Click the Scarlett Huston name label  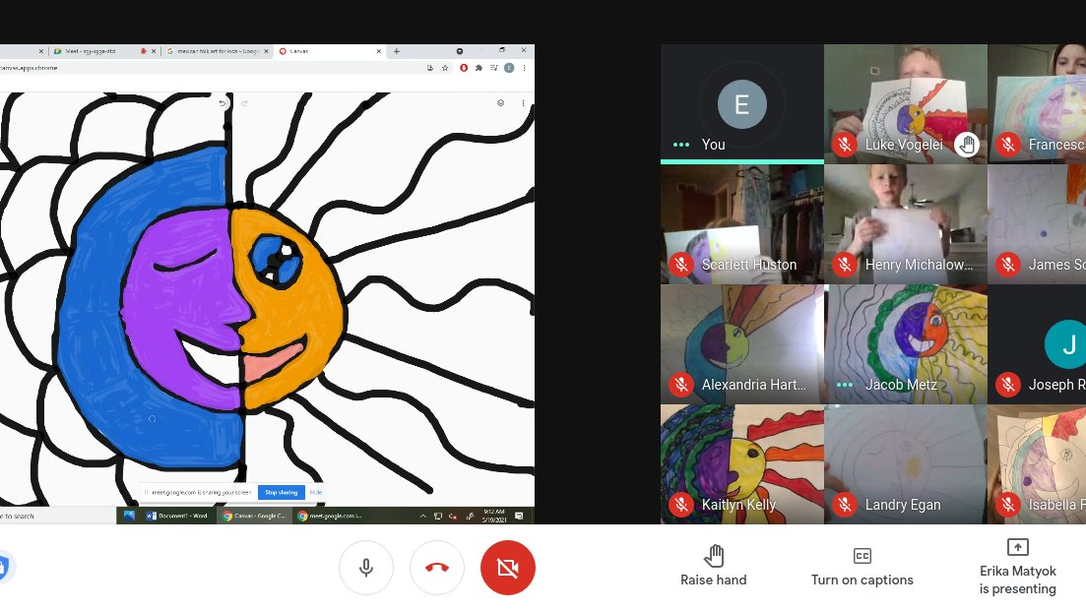(x=748, y=265)
